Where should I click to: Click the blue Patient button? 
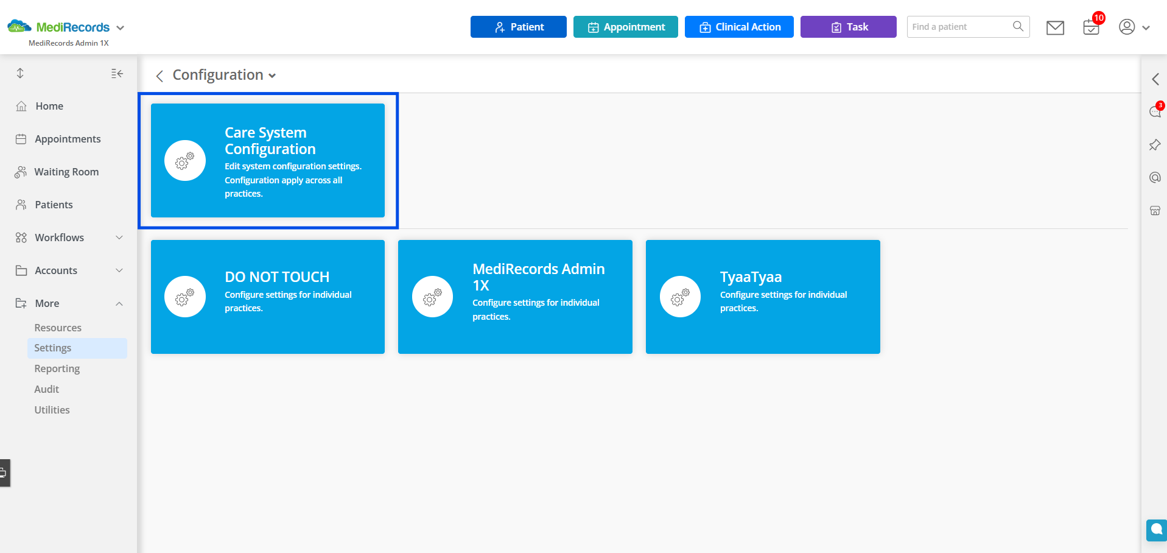pyautogui.click(x=519, y=27)
